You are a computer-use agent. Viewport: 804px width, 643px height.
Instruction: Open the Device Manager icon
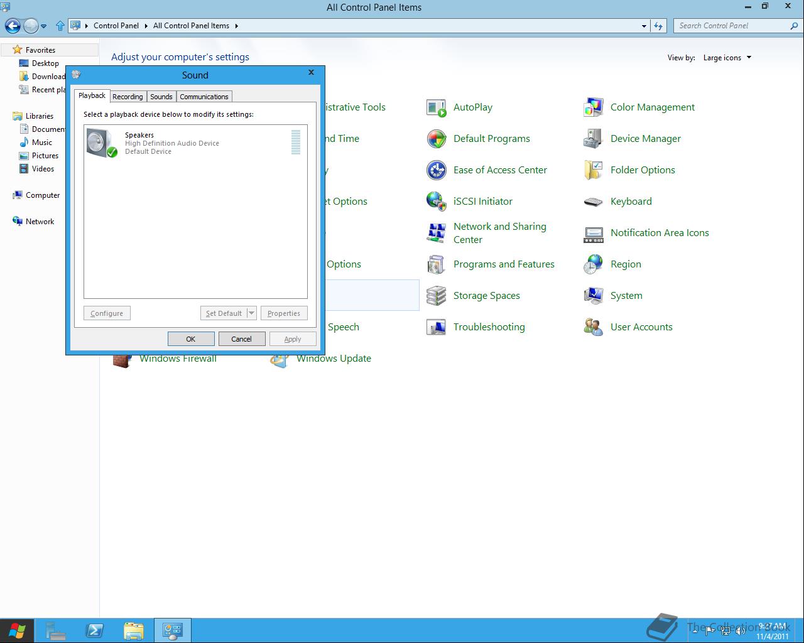point(593,139)
